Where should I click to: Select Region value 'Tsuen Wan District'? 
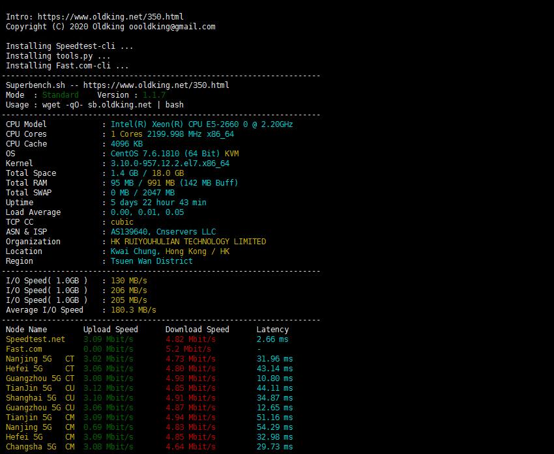152,261
